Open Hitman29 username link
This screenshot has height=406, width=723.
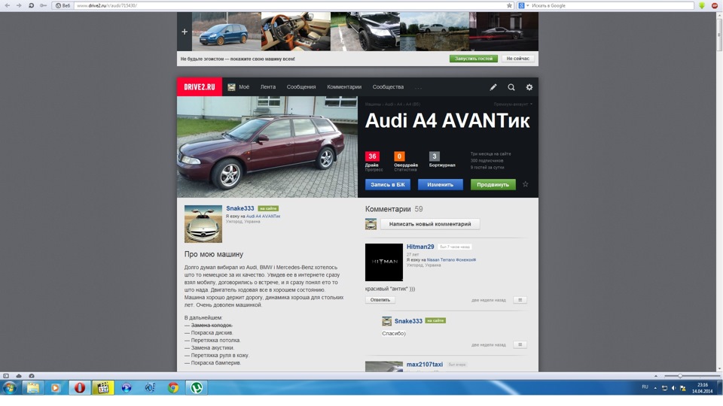pos(420,247)
